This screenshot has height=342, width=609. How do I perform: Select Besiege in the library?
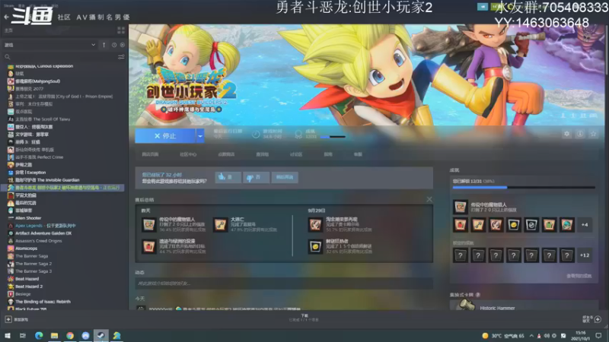pos(23,294)
